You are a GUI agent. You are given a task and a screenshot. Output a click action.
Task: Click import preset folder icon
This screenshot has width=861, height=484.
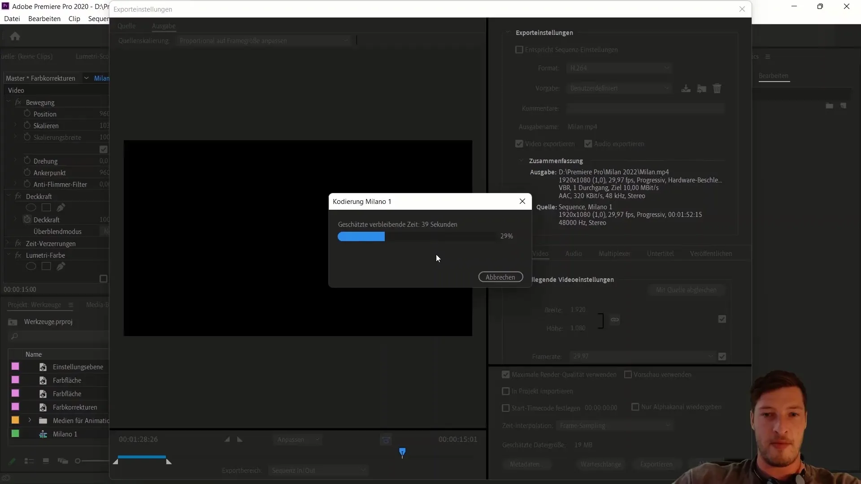(702, 89)
